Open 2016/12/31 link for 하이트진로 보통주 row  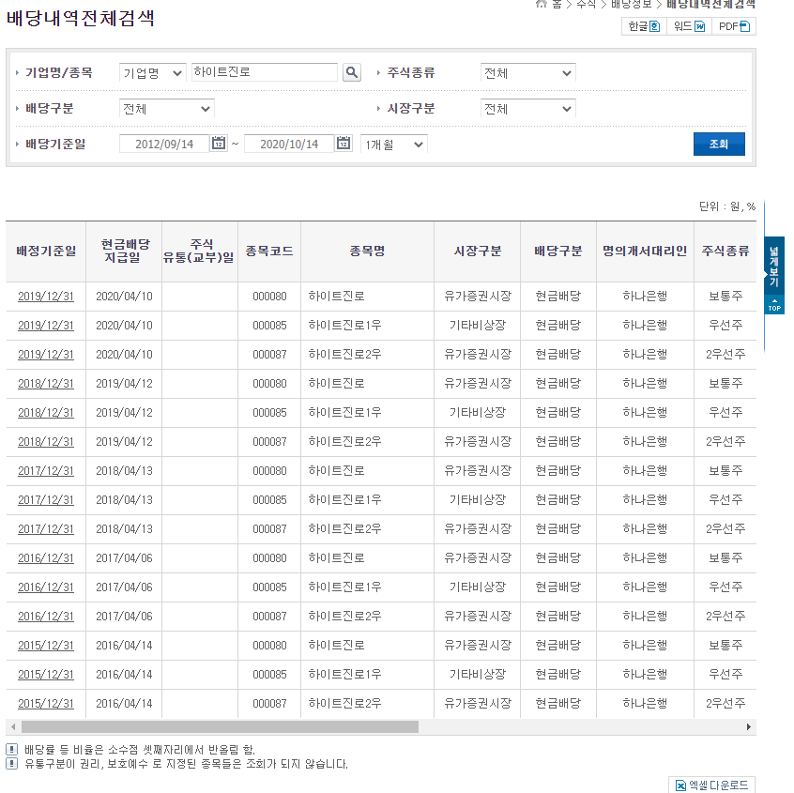click(x=46, y=558)
